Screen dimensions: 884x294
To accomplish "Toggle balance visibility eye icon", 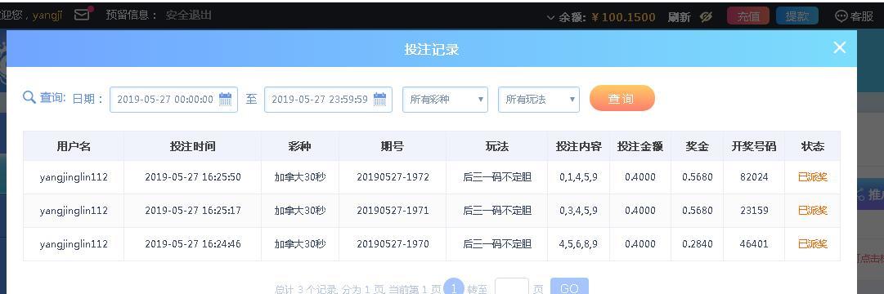I will (707, 17).
